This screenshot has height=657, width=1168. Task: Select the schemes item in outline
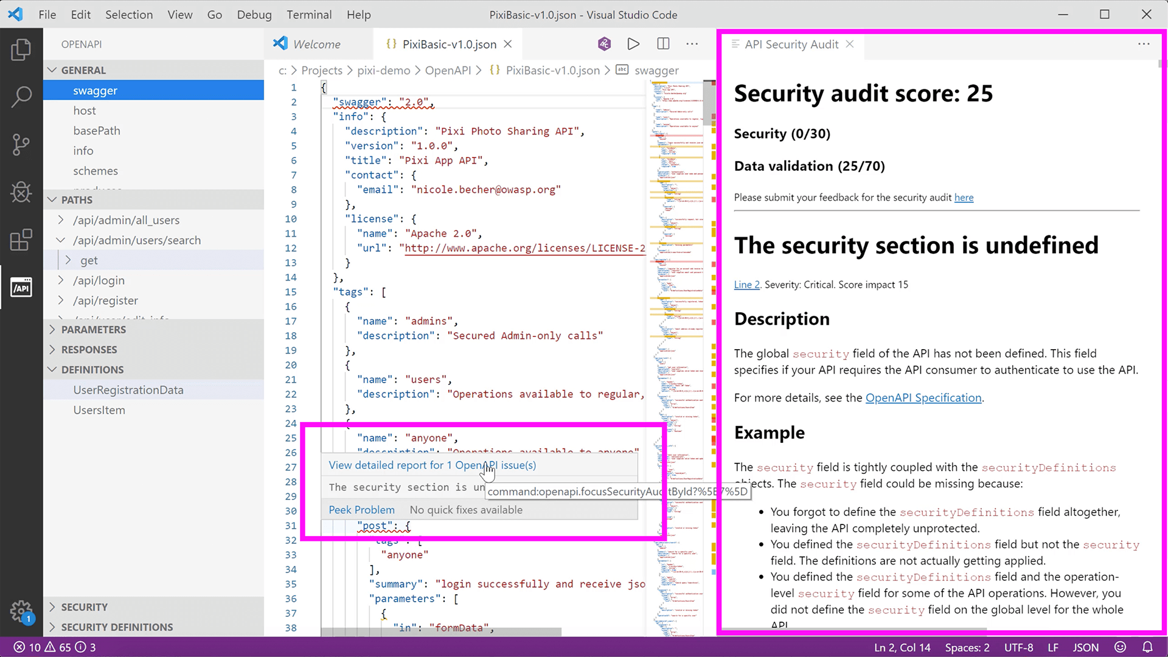[153, 171]
